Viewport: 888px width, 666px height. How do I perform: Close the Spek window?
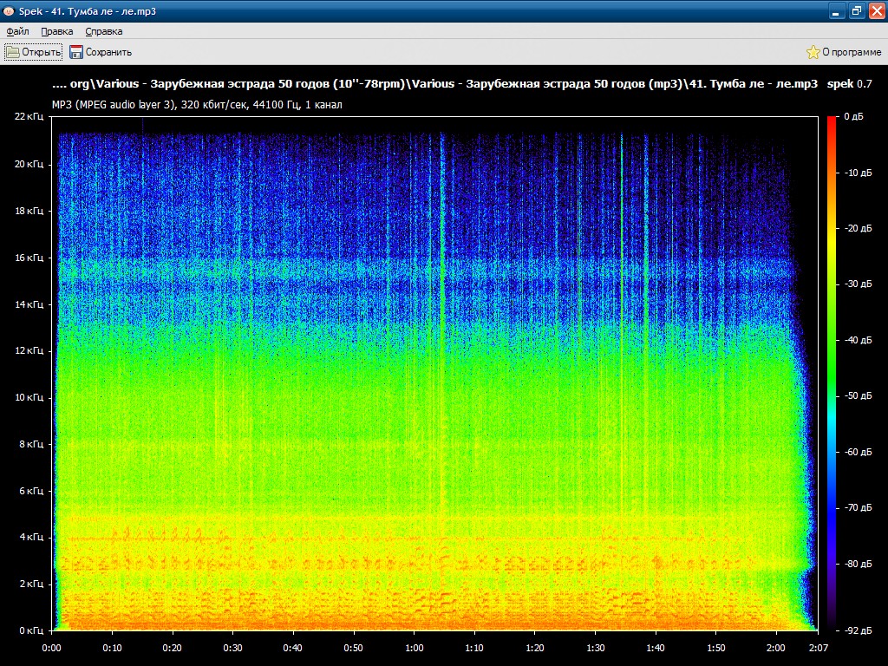coord(876,10)
